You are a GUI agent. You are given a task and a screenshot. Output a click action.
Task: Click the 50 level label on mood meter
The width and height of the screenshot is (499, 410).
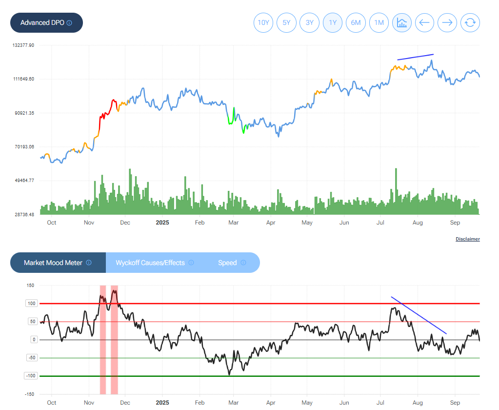tap(33, 322)
